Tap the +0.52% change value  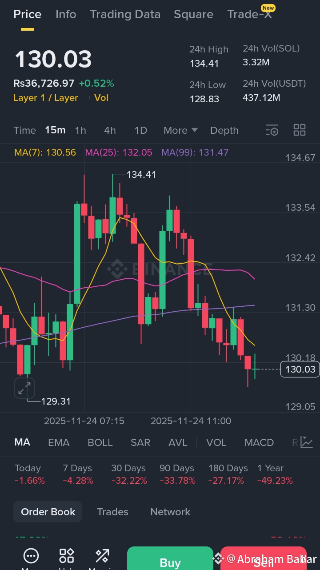(96, 83)
